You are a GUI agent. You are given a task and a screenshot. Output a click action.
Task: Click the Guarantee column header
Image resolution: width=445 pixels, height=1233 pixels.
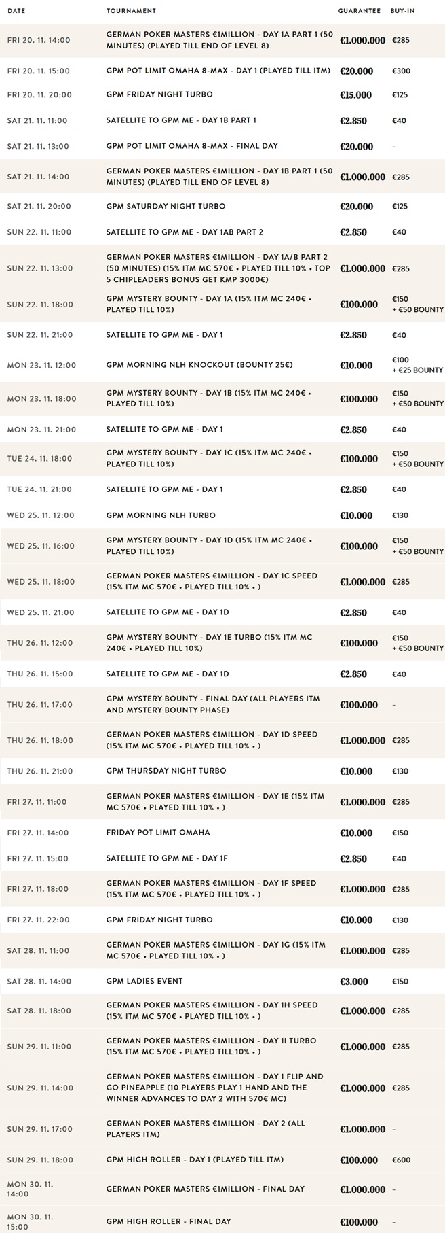point(360,11)
